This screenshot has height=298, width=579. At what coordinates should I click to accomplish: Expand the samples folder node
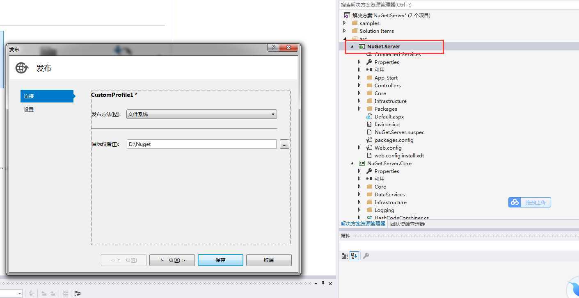tap(345, 23)
